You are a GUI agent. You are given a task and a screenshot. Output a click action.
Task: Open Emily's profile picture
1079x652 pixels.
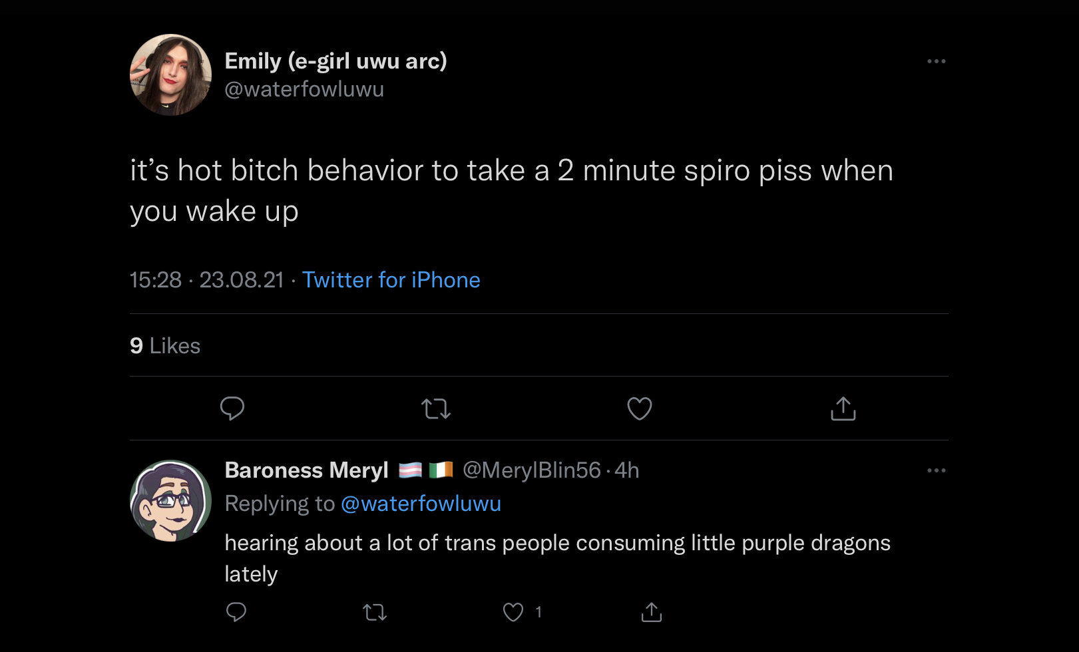tap(170, 75)
